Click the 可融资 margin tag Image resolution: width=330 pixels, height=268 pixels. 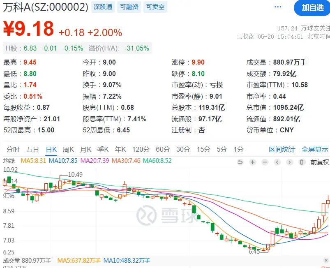click(129, 7)
